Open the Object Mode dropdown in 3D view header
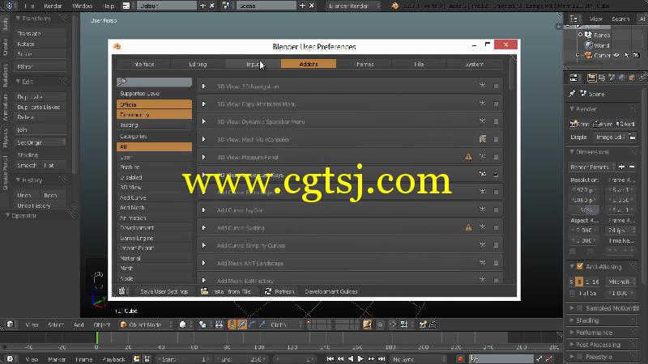The image size is (648, 364). (146, 325)
